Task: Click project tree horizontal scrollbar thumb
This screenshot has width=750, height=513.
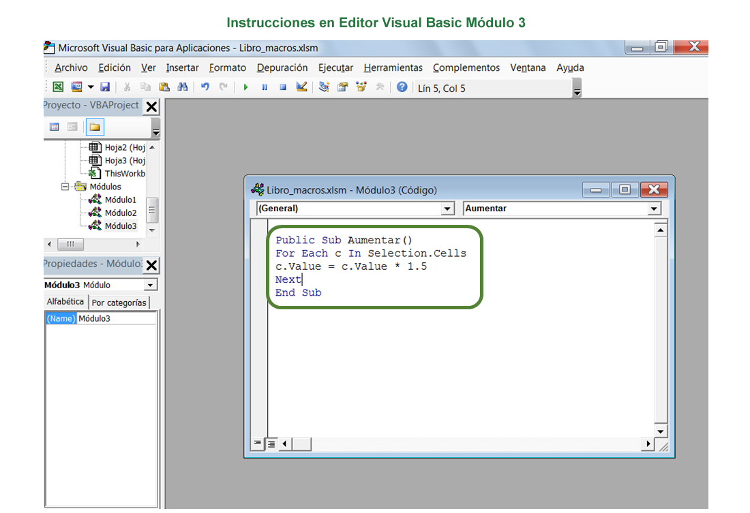Action: click(x=70, y=245)
